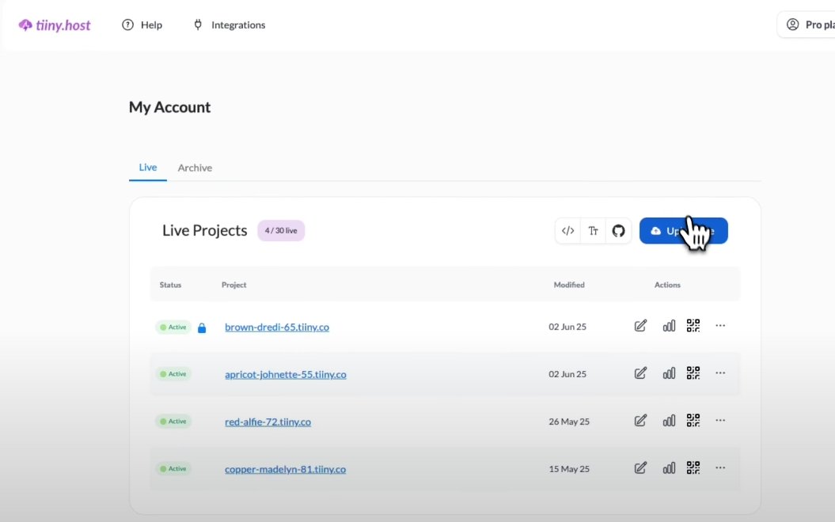Click the blue Upload button
The width and height of the screenshot is (835, 522).
(x=683, y=231)
